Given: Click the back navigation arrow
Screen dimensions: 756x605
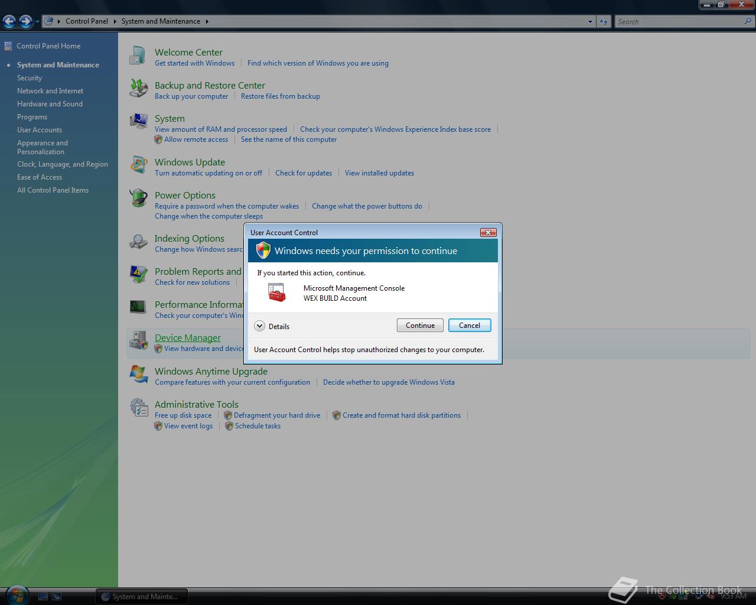Looking at the screenshot, I should click(9, 22).
